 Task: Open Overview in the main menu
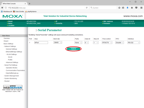click(x=7, y=38)
